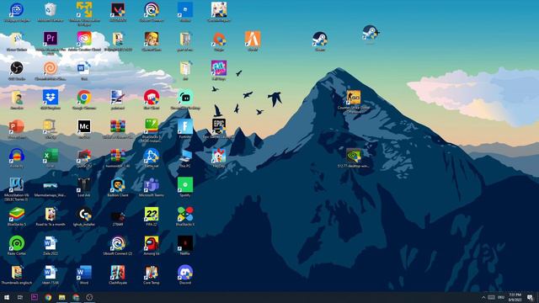
Task: Click the green Spotify desktop icon
Action: click(185, 185)
